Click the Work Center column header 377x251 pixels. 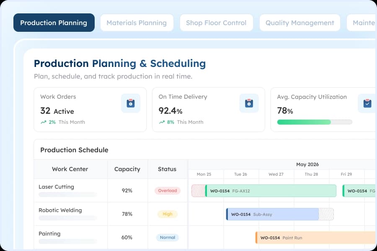pyautogui.click(x=70, y=169)
